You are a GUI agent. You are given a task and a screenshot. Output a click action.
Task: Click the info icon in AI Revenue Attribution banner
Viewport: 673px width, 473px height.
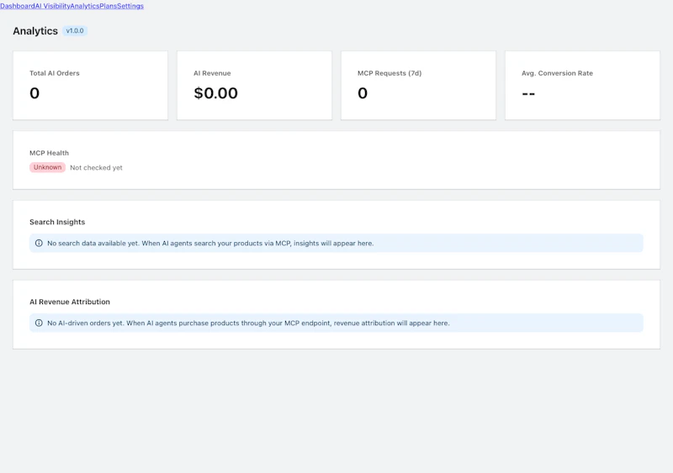[39, 323]
